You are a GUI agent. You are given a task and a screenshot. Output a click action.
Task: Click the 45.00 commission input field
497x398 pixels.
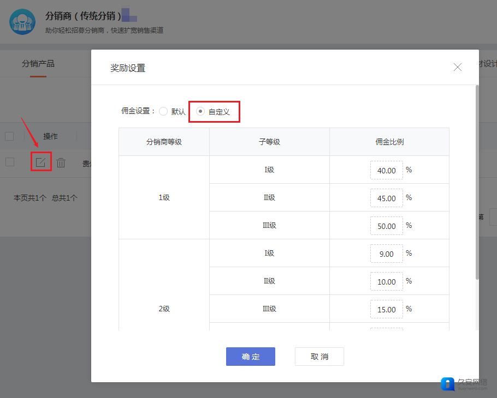[x=386, y=198]
